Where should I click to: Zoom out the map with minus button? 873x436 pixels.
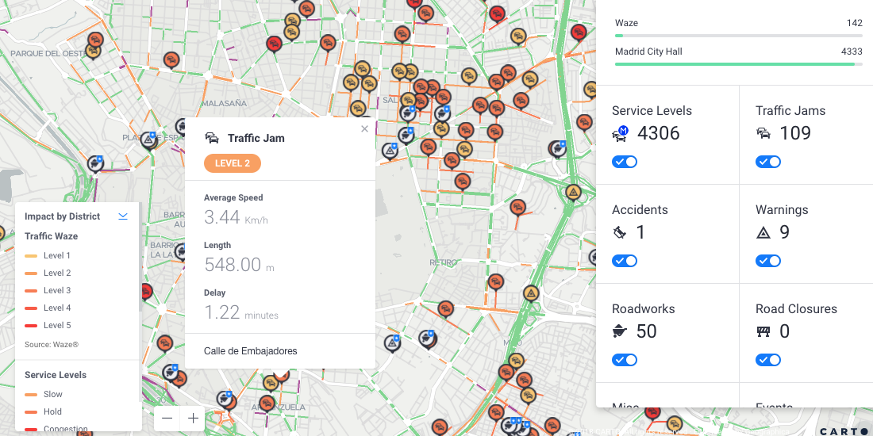[x=167, y=419]
